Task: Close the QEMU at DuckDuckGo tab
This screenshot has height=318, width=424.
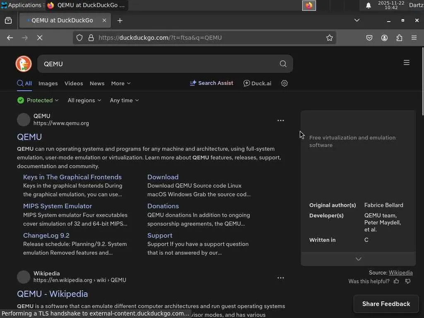Action: pos(104,20)
